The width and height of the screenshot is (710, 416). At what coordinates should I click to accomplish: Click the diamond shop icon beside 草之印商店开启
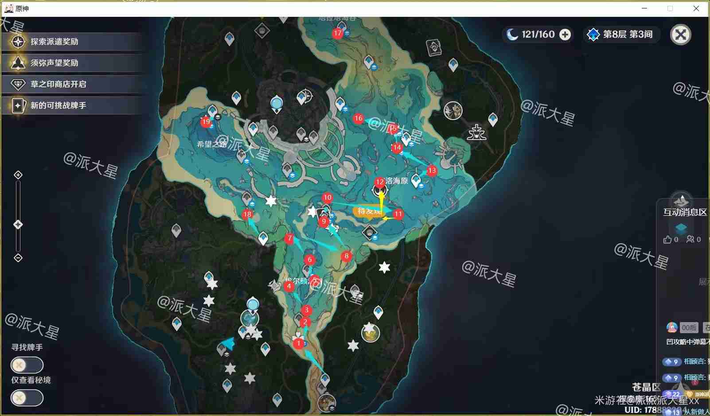click(x=18, y=84)
